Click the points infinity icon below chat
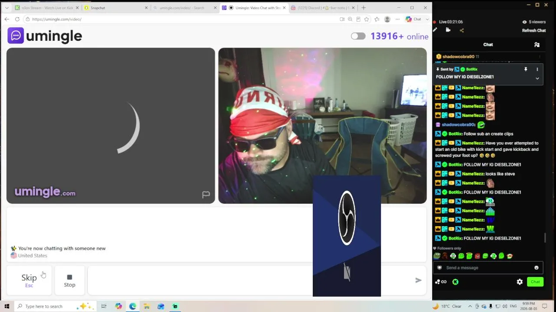Screen dimensions: 556x312 coord(441,282)
